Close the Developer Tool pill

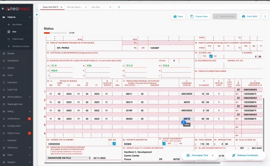[x=213, y=155]
